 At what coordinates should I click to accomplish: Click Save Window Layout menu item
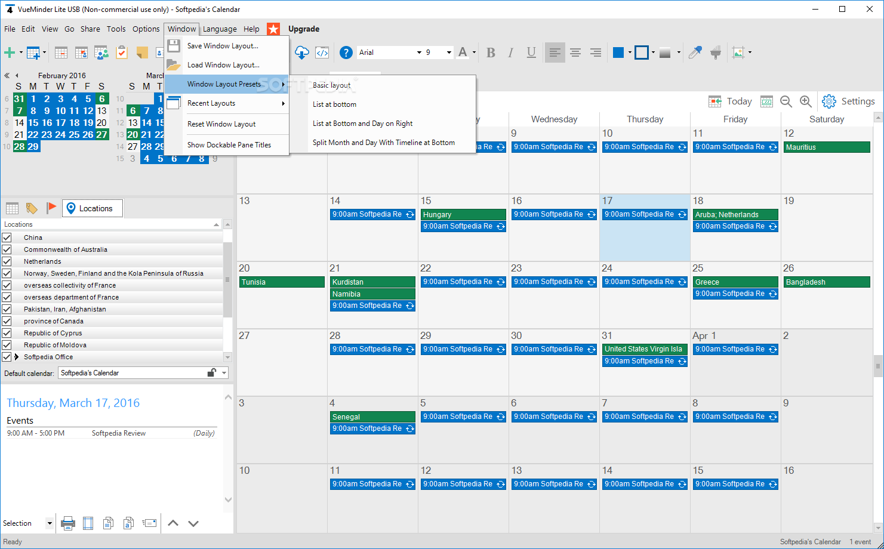tap(227, 46)
